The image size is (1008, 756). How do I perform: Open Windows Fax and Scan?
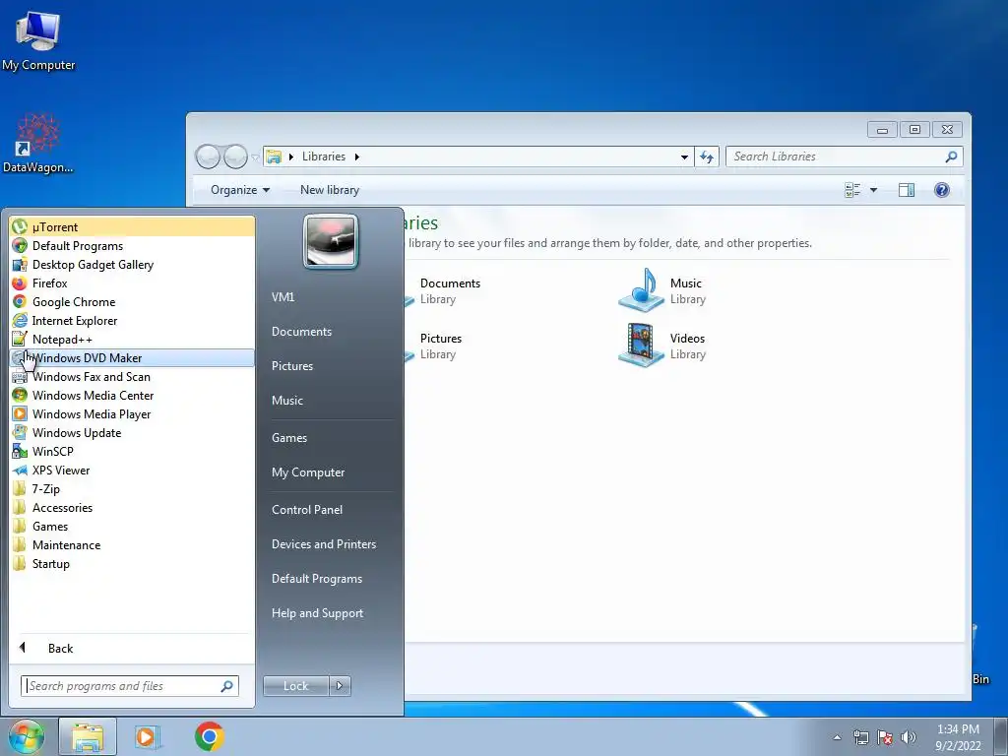coord(133,377)
